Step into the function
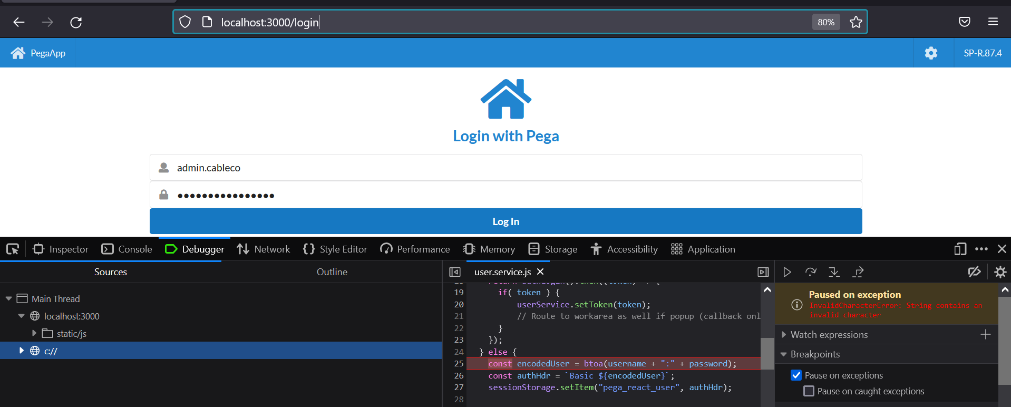The image size is (1011, 407). 834,272
